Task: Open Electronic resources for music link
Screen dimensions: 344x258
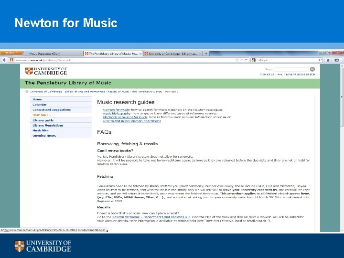Action: (125, 117)
